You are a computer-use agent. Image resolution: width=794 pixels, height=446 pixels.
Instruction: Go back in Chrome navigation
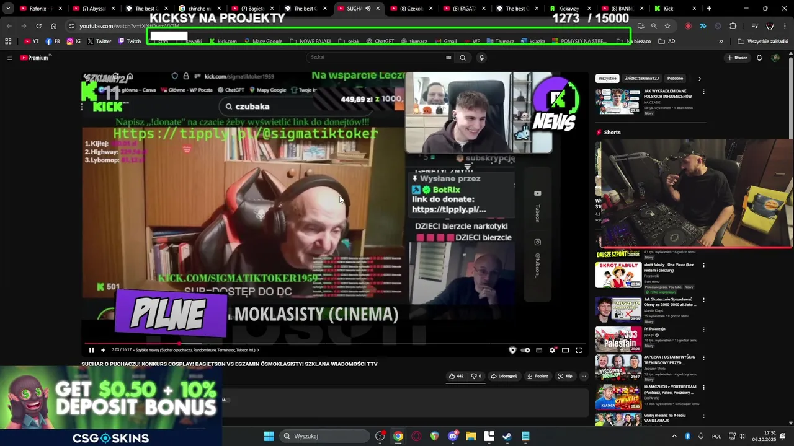[x=9, y=26]
